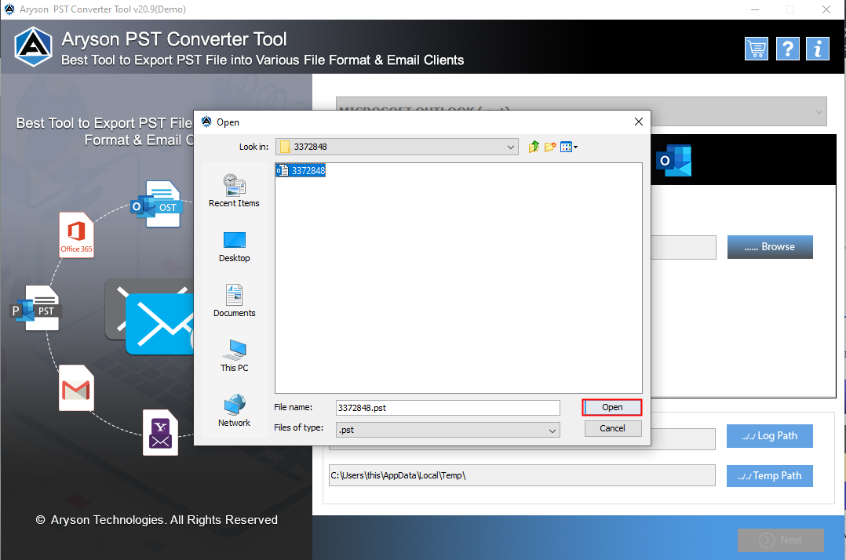The image size is (846, 560).
Task: Click the Temp Path button
Action: (770, 476)
